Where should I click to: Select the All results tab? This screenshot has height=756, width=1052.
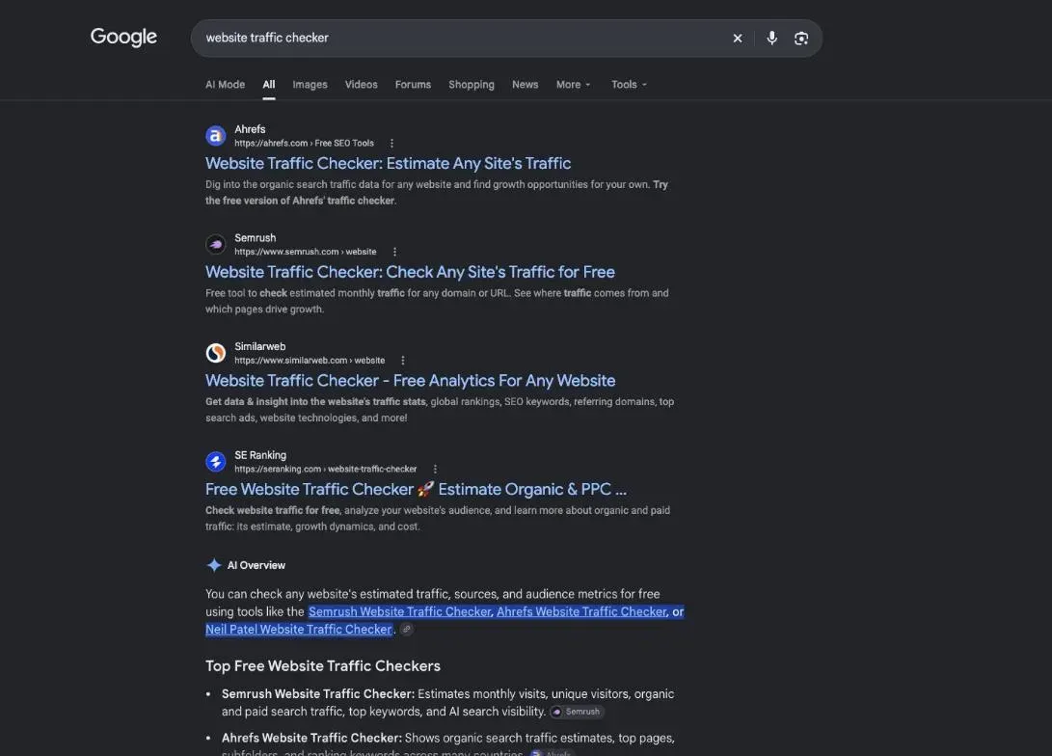point(269,85)
